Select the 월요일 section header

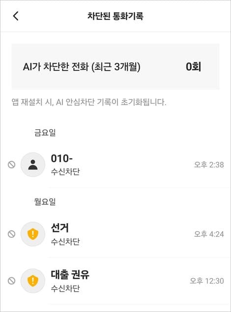tap(45, 202)
